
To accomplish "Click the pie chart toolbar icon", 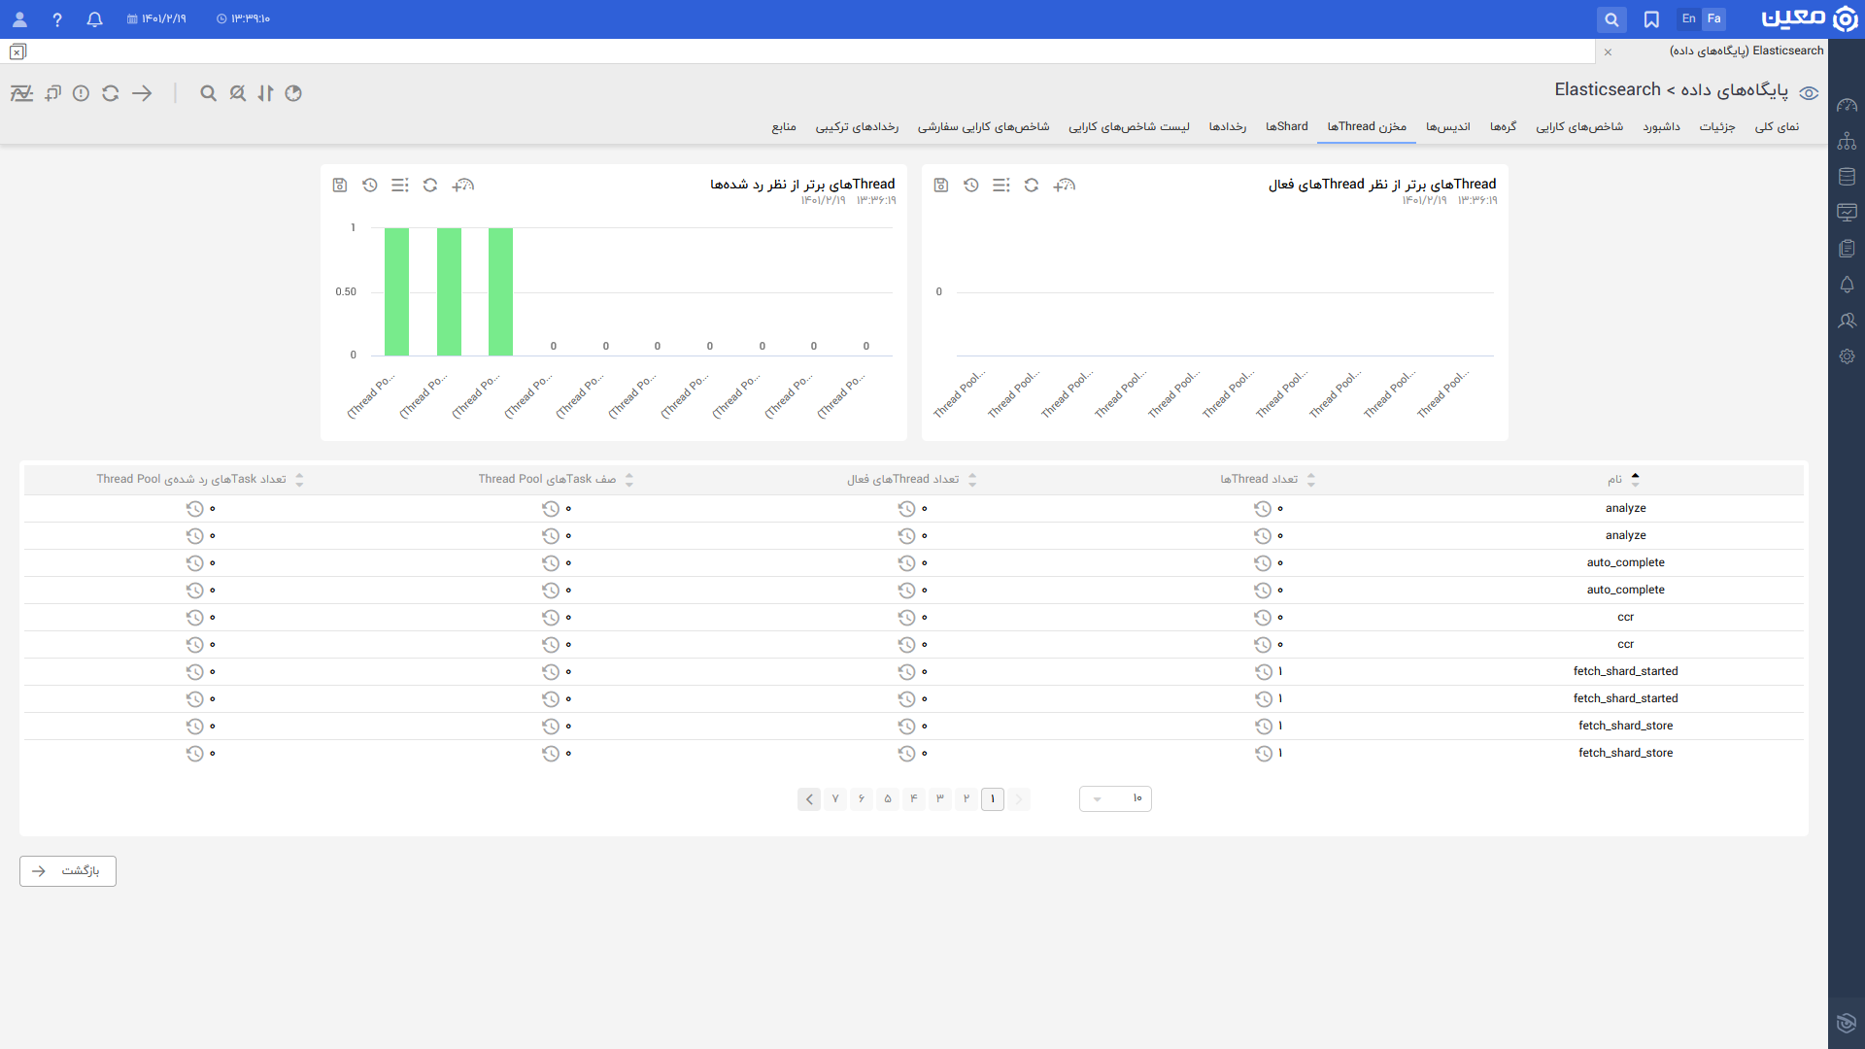I will tap(293, 93).
